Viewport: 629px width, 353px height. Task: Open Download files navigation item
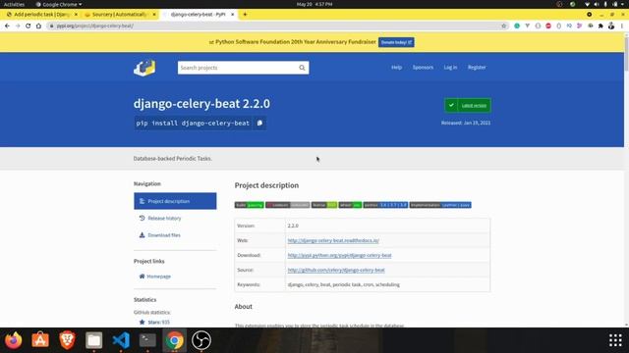(164, 235)
